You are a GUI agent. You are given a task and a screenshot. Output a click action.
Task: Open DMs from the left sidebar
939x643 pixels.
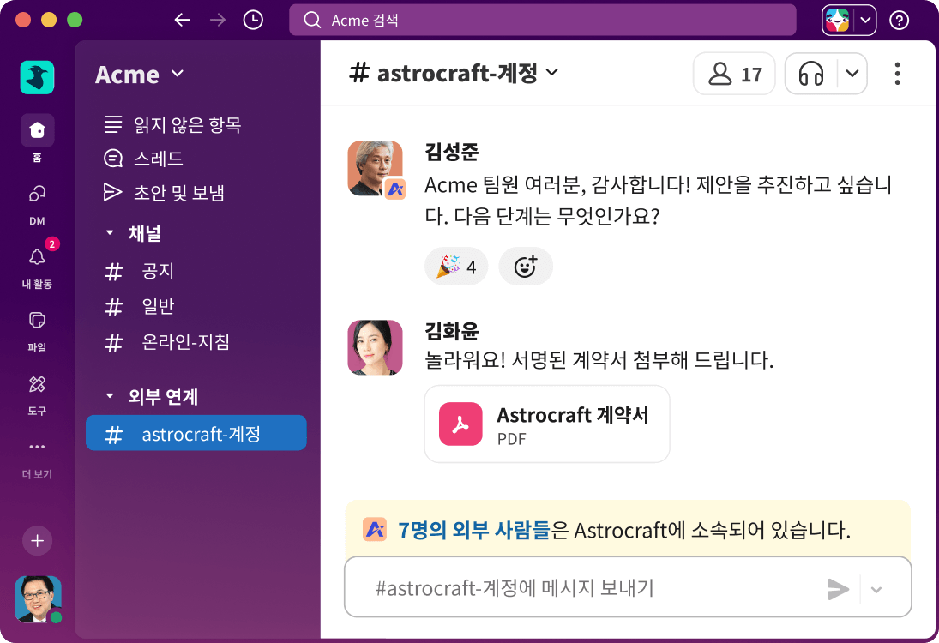36,197
